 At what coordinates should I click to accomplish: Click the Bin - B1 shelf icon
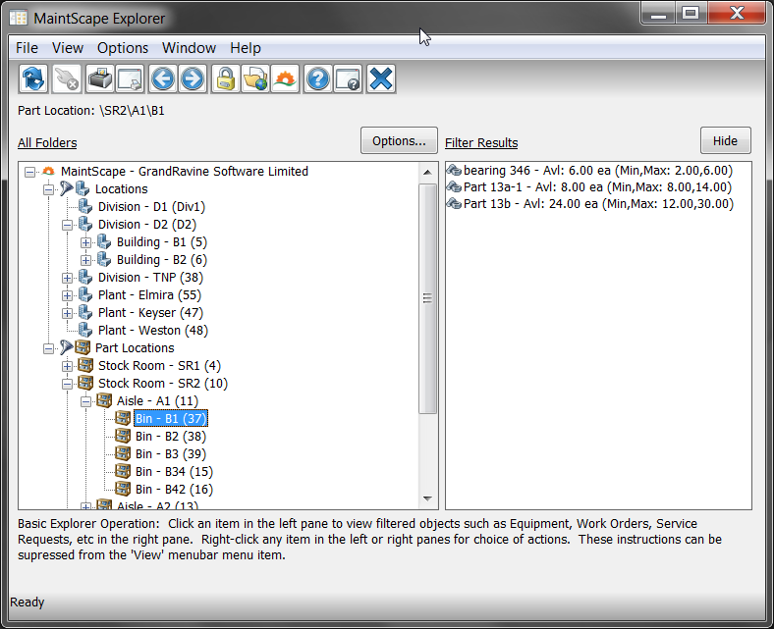tap(123, 418)
